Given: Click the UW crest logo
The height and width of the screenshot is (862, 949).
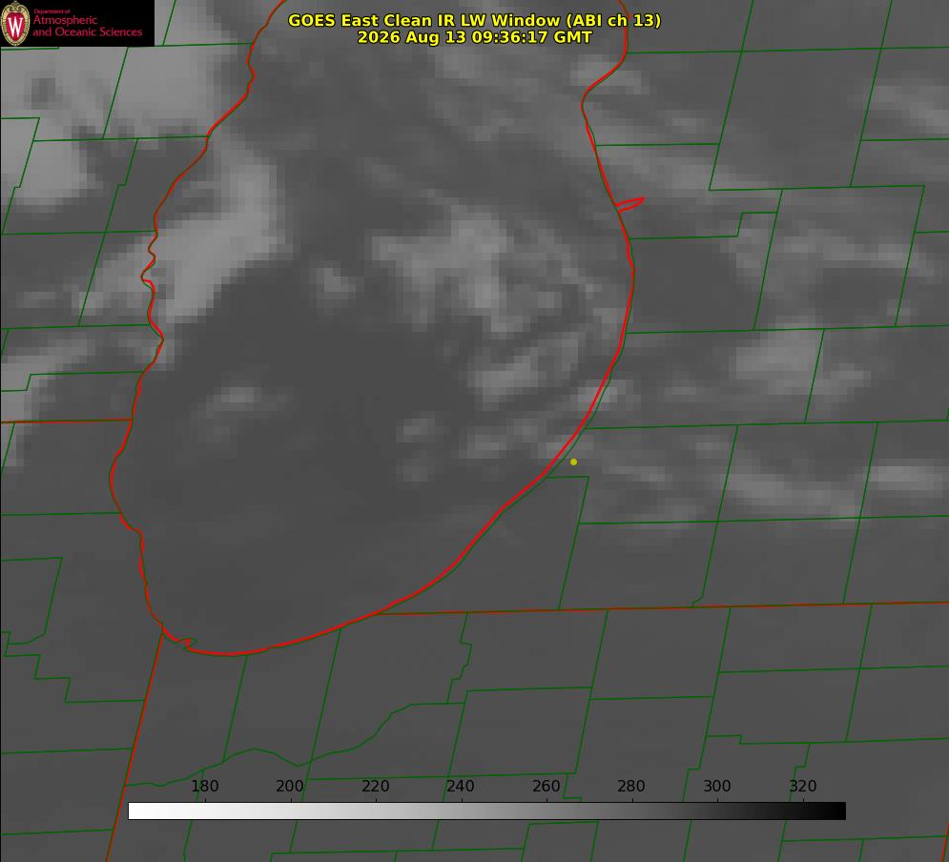Looking at the screenshot, I should tap(15, 23).
